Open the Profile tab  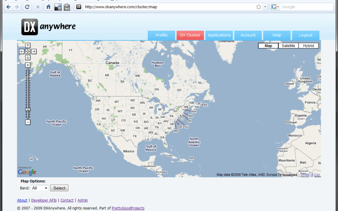click(161, 35)
